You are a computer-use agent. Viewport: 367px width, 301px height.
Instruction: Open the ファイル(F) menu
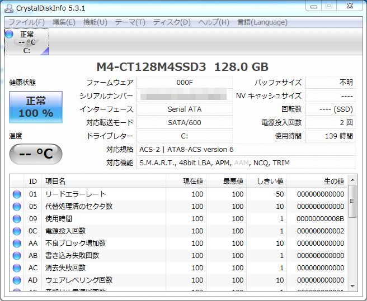point(26,22)
